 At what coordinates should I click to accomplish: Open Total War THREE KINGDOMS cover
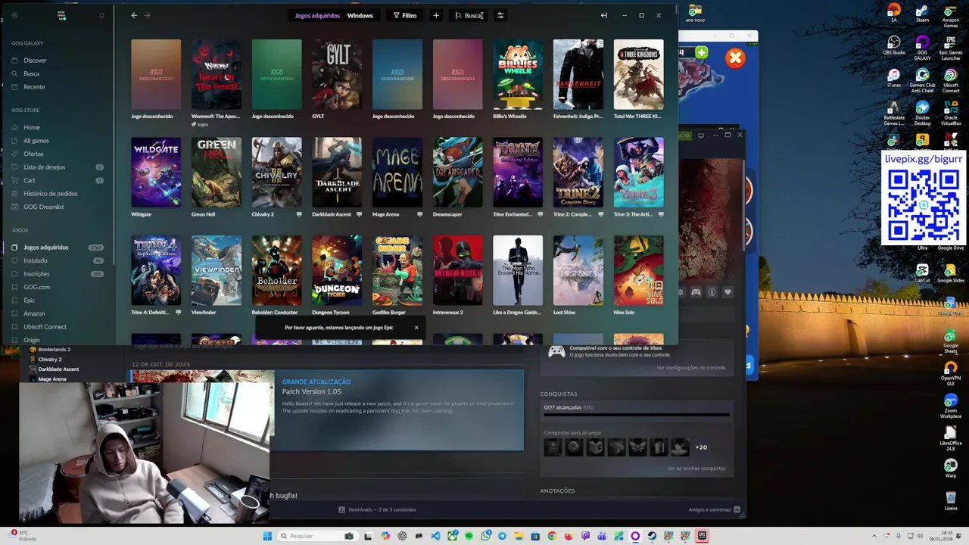click(639, 75)
